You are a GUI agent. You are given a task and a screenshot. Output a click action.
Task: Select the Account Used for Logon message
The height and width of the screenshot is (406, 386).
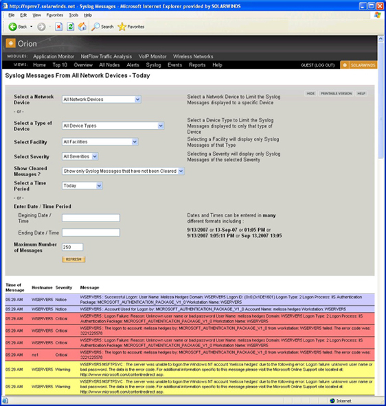coord(190,309)
